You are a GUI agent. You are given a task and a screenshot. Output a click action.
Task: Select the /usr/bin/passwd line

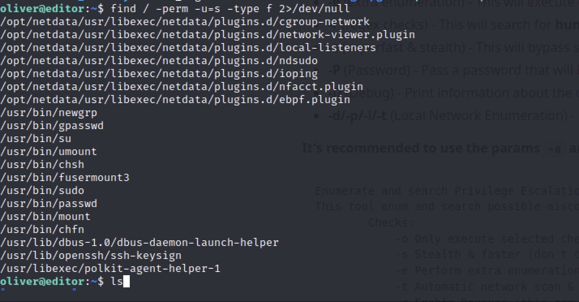(49, 203)
